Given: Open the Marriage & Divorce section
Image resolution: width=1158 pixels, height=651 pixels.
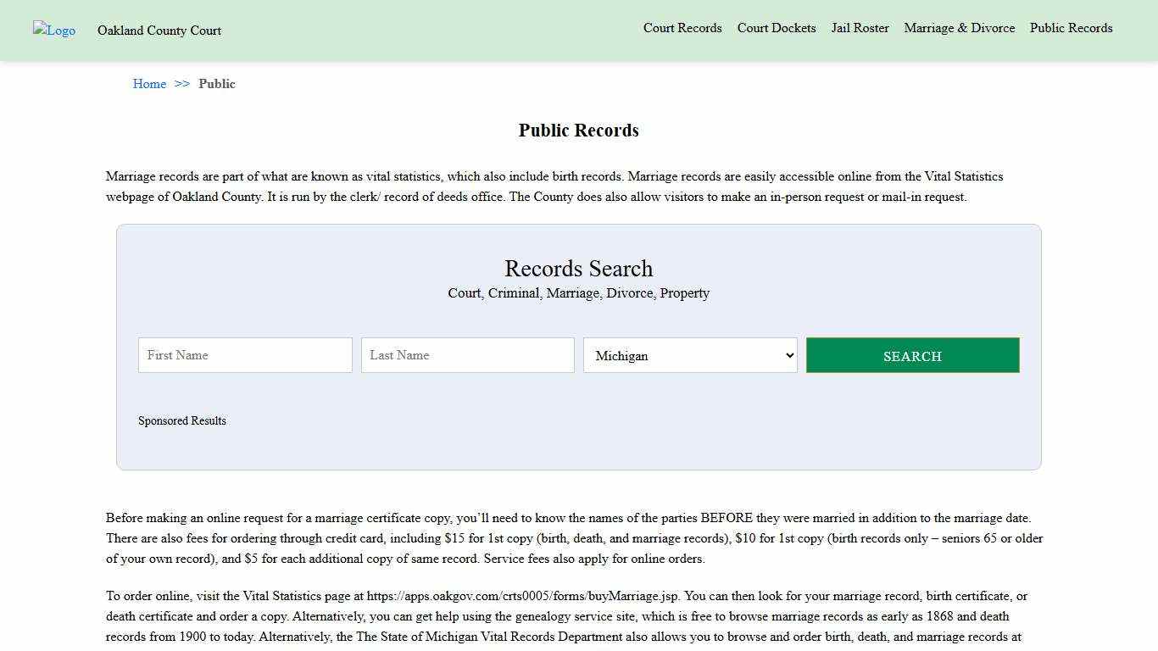Looking at the screenshot, I should point(959,28).
